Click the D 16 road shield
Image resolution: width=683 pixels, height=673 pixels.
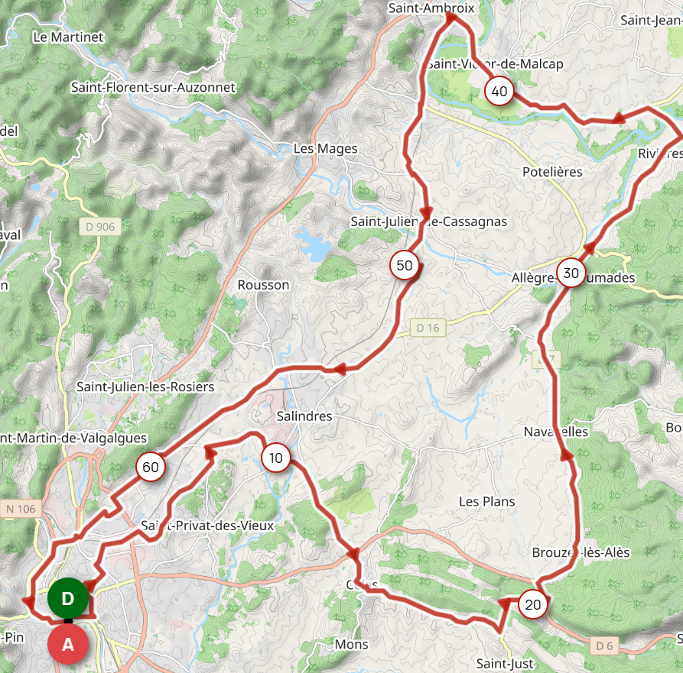[428, 328]
